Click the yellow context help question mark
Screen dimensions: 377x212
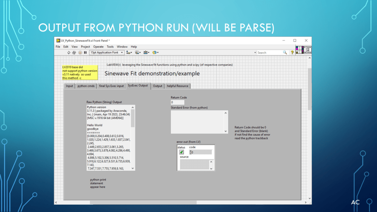[x=292, y=53]
